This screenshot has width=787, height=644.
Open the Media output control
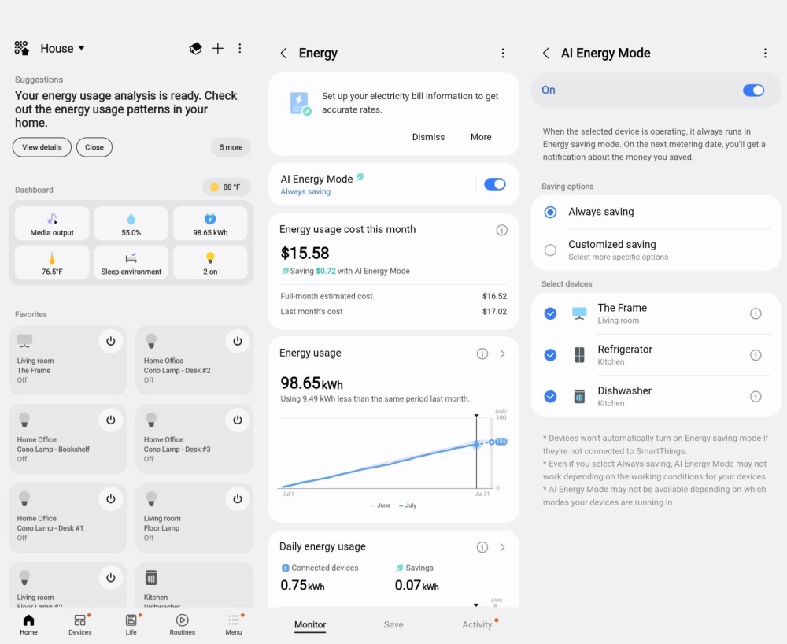pos(51,223)
